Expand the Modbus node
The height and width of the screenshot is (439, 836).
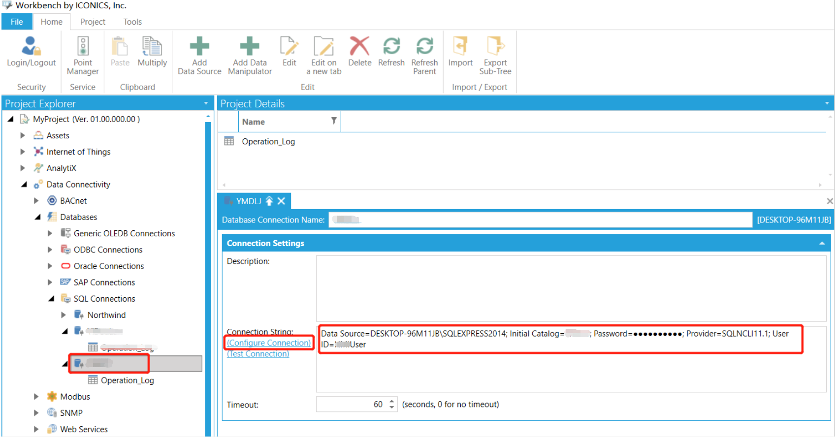36,397
